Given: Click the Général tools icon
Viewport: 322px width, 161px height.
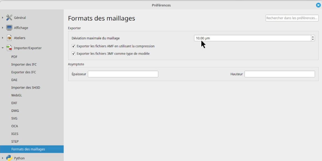Looking at the screenshot, I should pyautogui.click(x=9, y=18).
